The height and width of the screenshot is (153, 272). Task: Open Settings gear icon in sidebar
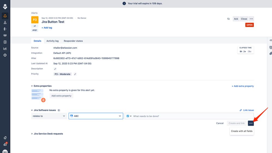click(5, 55)
